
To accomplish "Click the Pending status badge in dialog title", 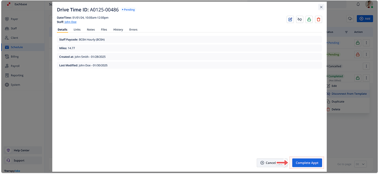I will point(128,10).
